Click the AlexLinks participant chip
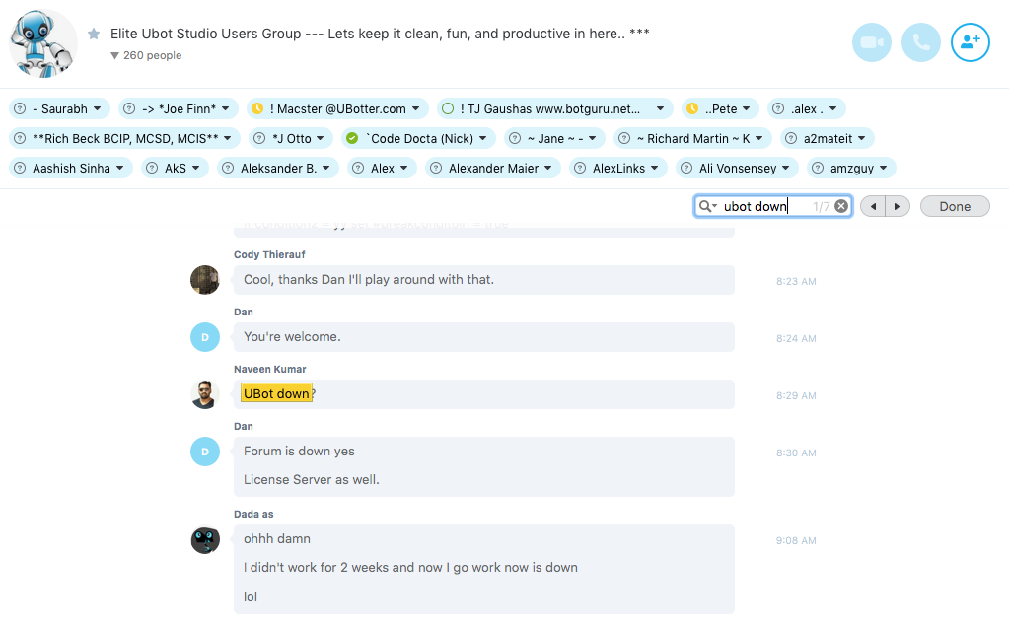The width and height of the screenshot is (1009, 627). (618, 168)
